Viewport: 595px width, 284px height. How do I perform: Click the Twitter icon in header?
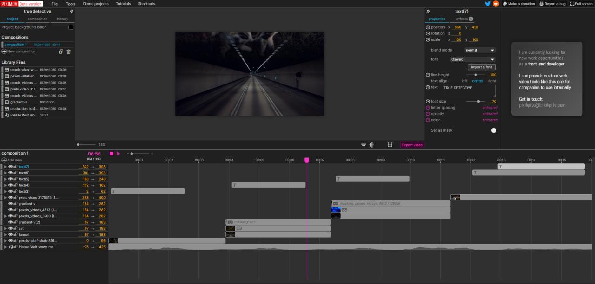point(488,4)
